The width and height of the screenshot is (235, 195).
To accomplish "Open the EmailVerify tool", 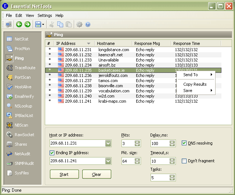I will [20, 96].
